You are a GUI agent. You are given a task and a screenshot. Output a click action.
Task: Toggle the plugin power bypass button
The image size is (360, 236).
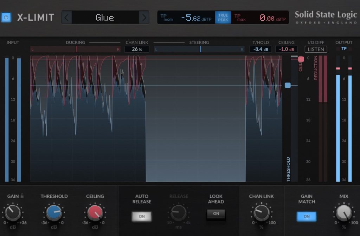6,17
